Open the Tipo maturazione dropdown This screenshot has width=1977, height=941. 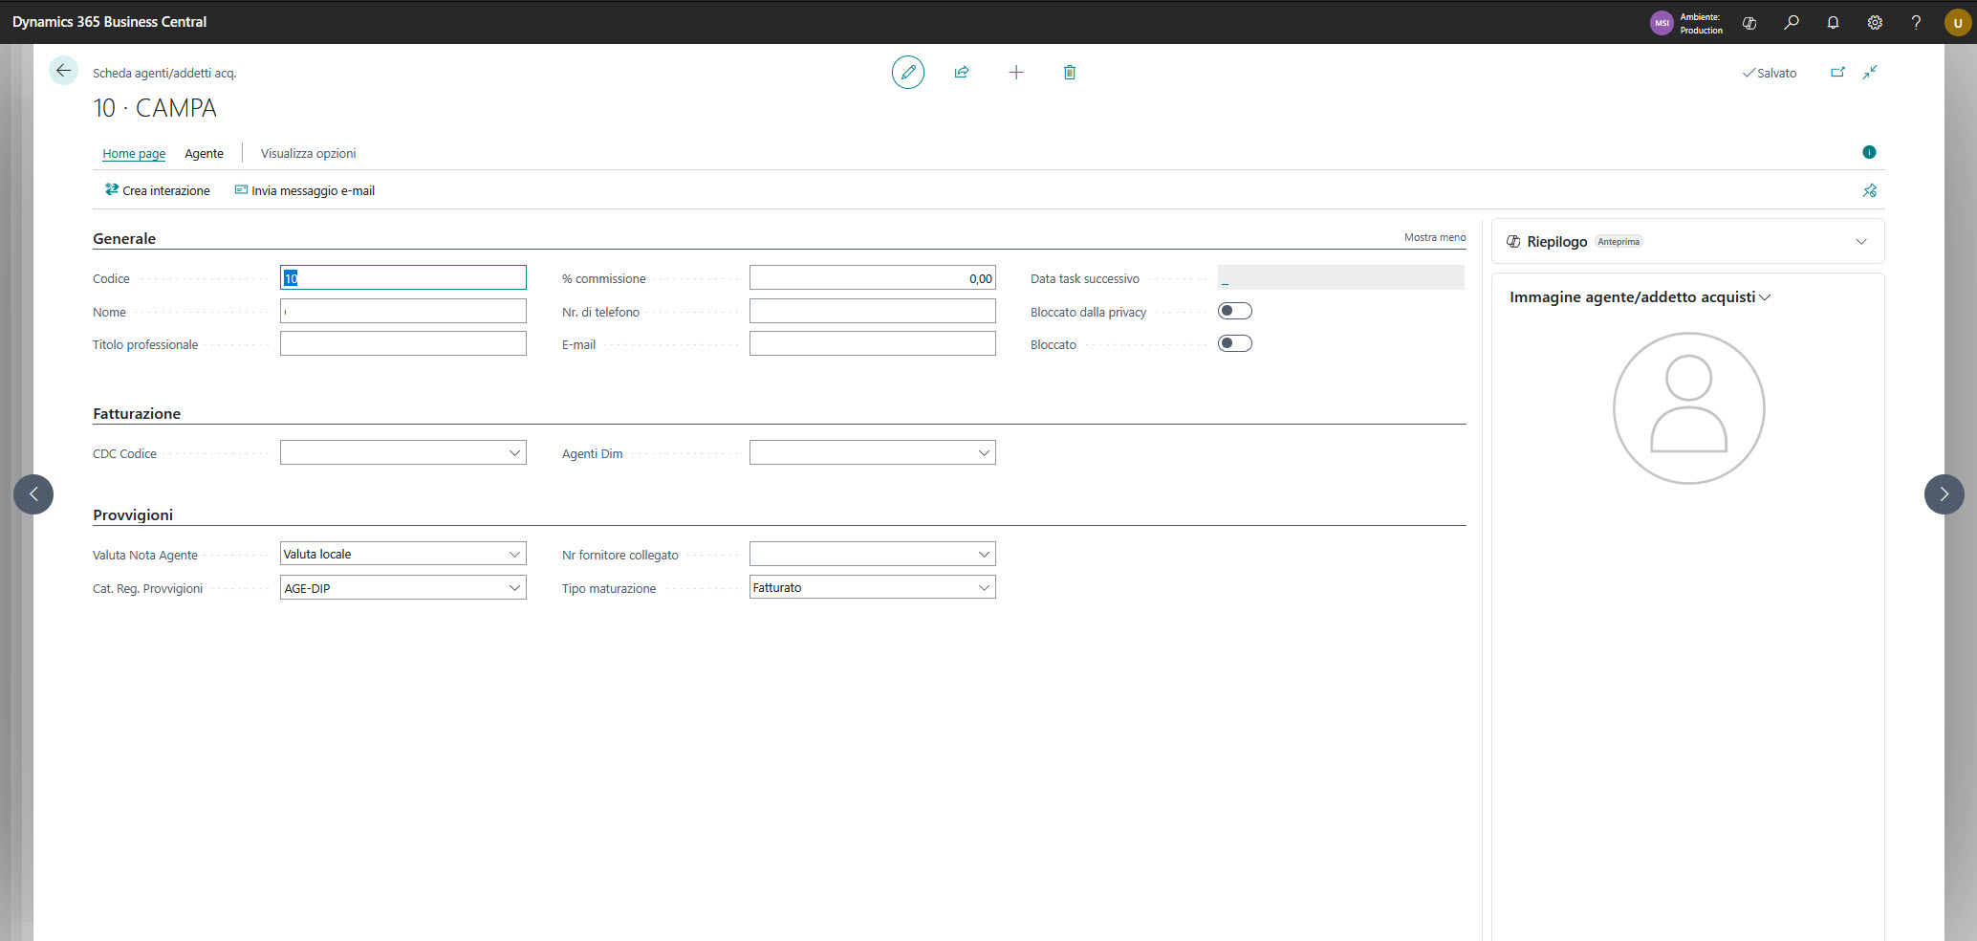coord(984,588)
